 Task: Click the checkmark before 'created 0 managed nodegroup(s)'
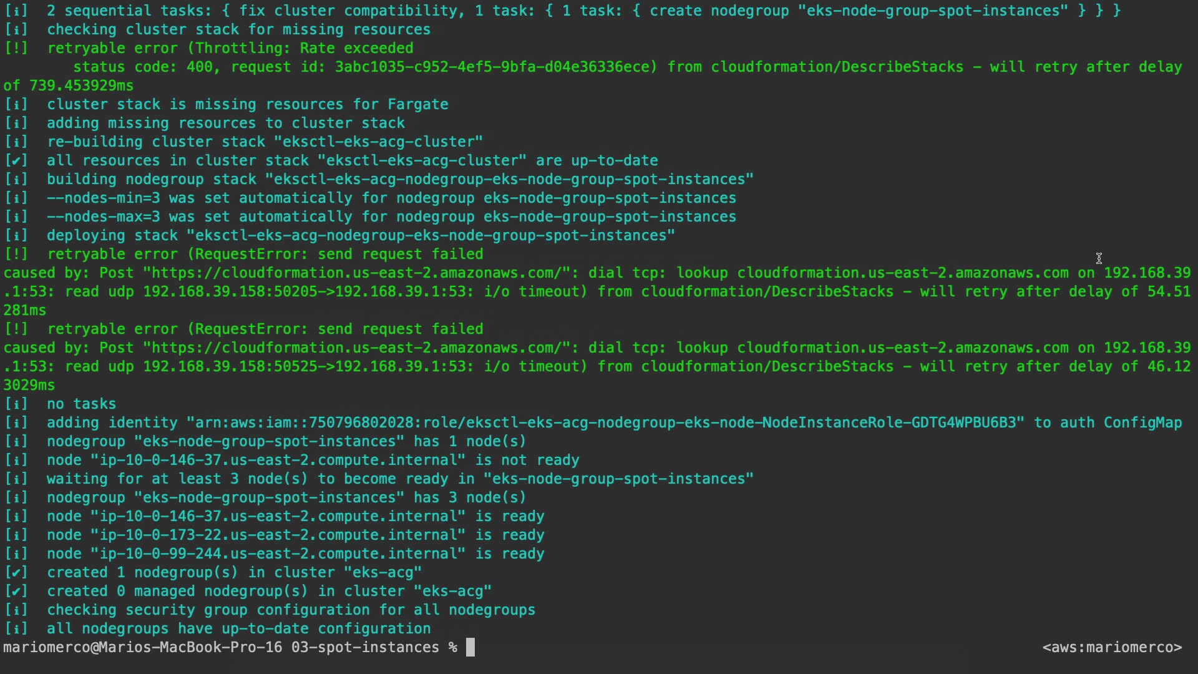tap(16, 592)
